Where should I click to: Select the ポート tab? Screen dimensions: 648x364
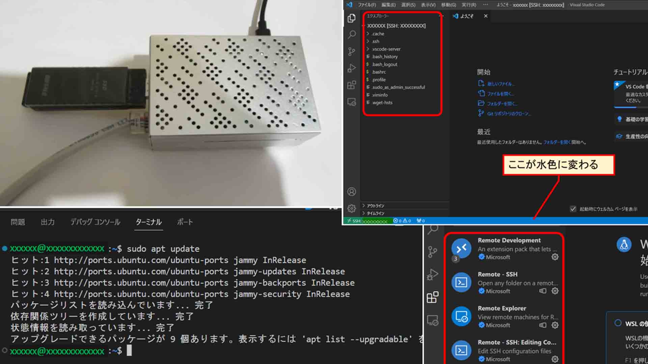pos(185,222)
